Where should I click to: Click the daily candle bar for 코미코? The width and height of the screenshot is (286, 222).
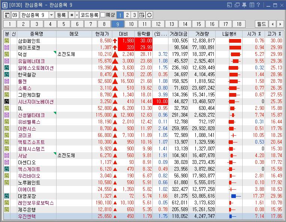[234, 135]
